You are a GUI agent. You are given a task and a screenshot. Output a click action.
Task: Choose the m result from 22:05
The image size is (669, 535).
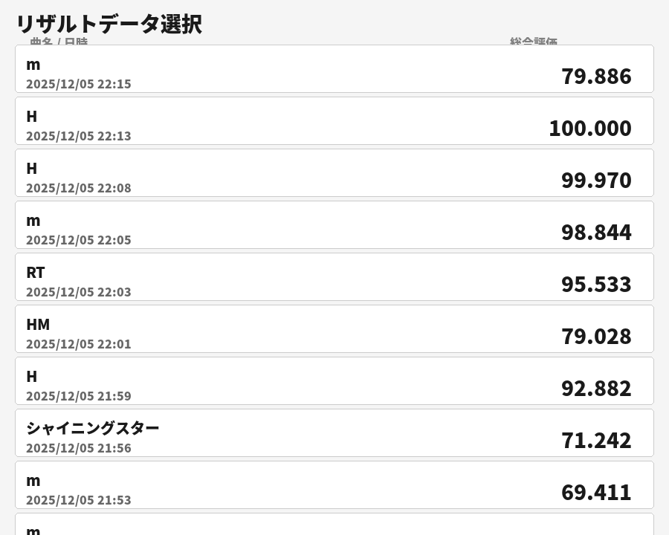[334, 225]
